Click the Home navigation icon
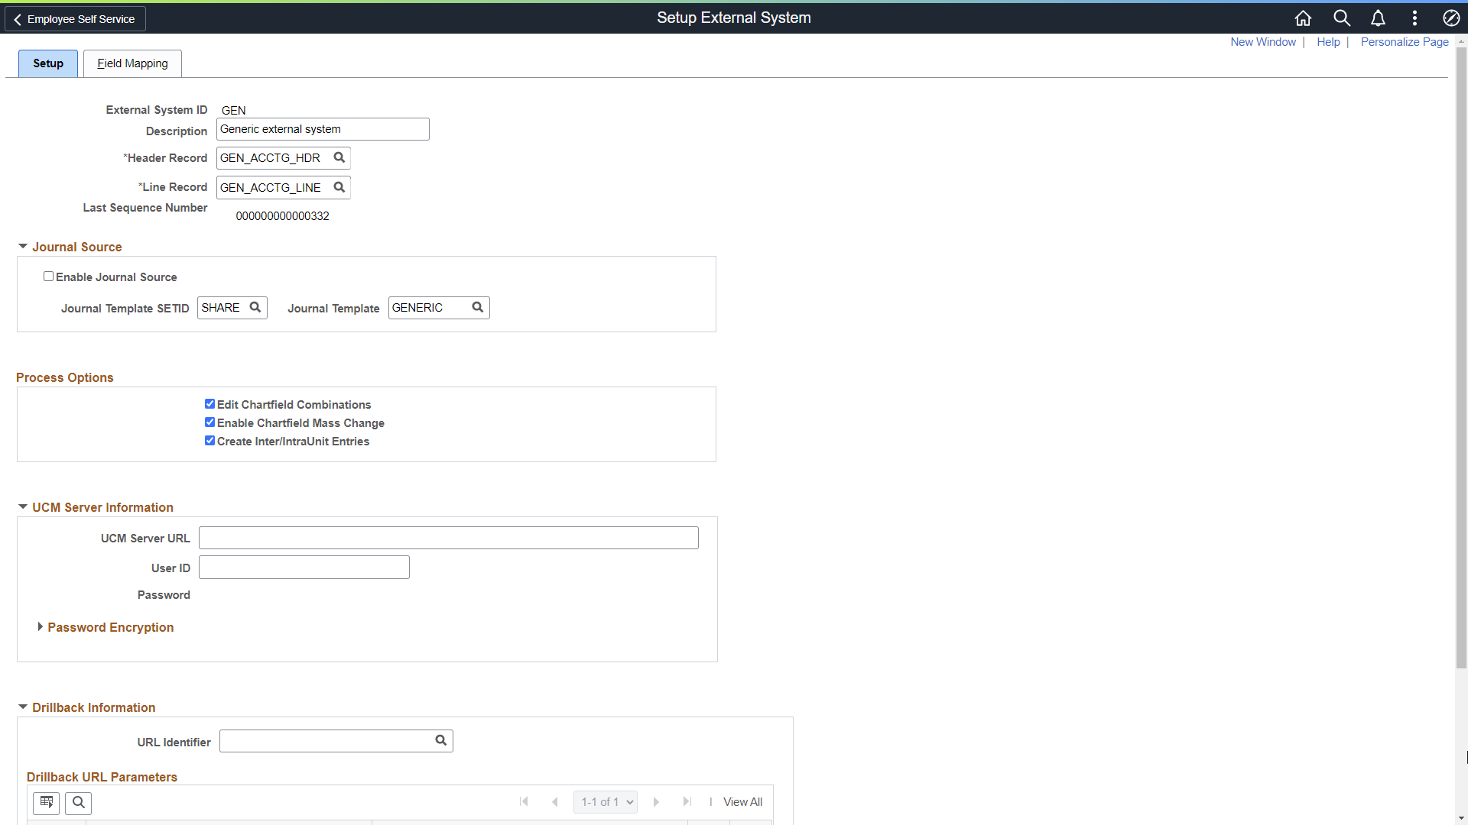1468x825 pixels. tap(1303, 17)
